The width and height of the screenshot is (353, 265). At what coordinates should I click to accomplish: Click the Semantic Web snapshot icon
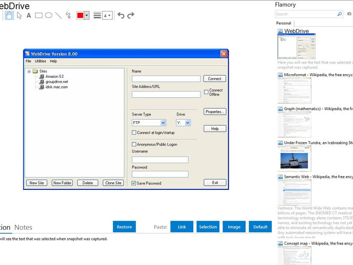[280, 177]
